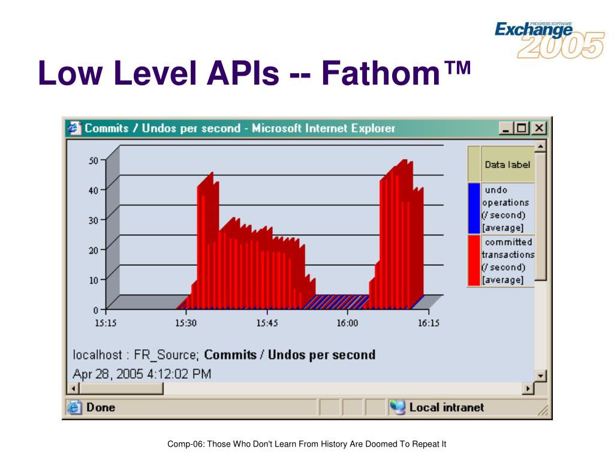Click the blue undo operations legend swatch

pyautogui.click(x=474, y=208)
